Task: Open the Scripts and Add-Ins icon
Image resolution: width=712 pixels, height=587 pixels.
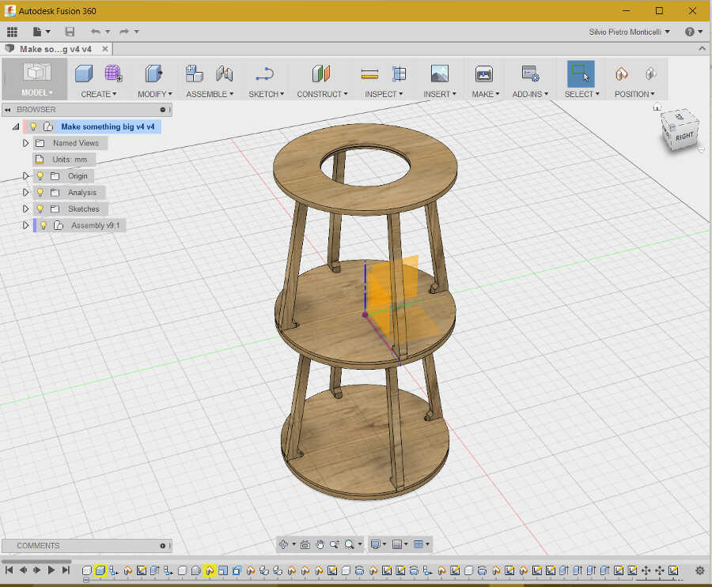Action: [x=530, y=73]
